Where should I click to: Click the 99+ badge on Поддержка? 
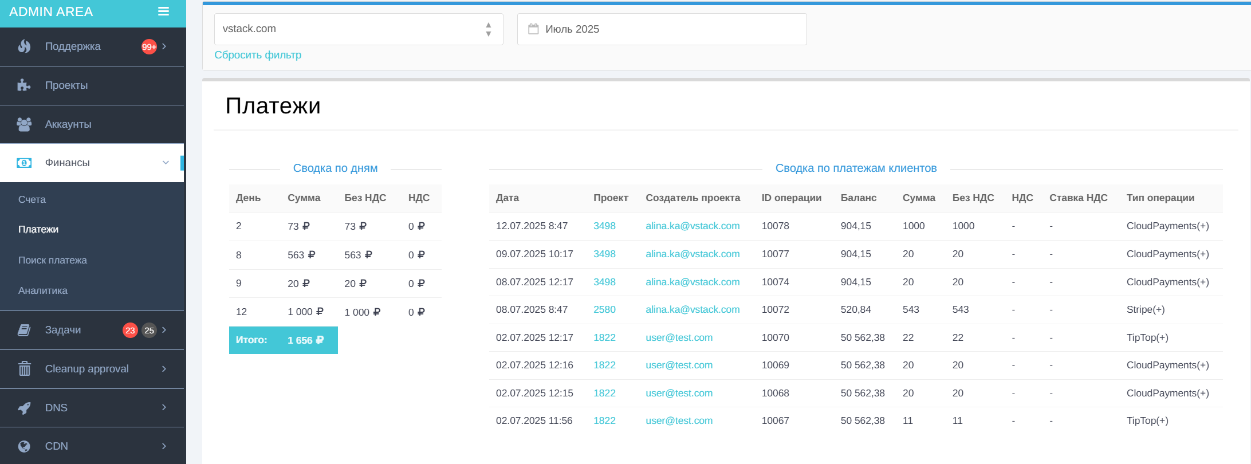(149, 47)
